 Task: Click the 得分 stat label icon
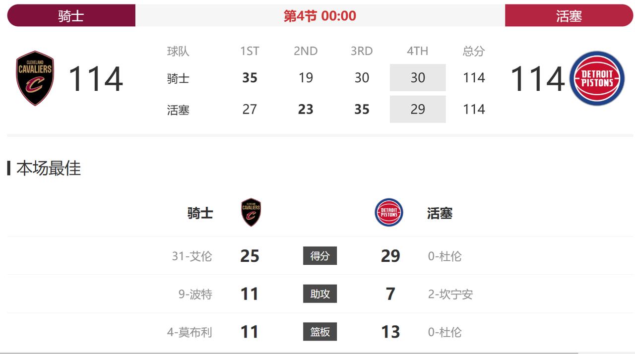coord(320,256)
